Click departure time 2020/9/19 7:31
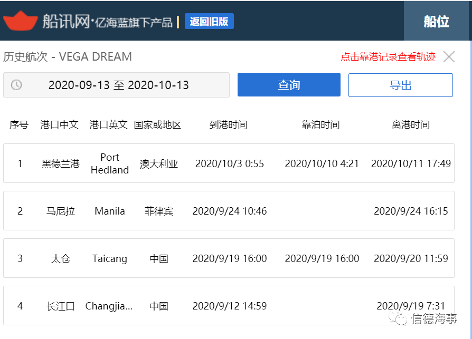This screenshot has height=339, width=472. pos(411,306)
